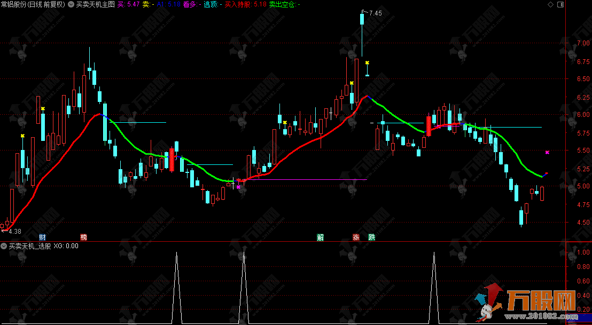The width and height of the screenshot is (592, 325).
Task: Open the 买卖天机_选股 sub-indicator dropdown arrow
Action: pos(4,246)
